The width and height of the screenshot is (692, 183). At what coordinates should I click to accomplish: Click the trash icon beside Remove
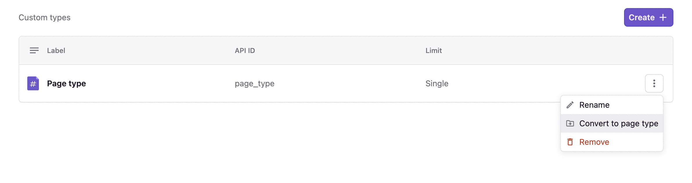[571, 142]
